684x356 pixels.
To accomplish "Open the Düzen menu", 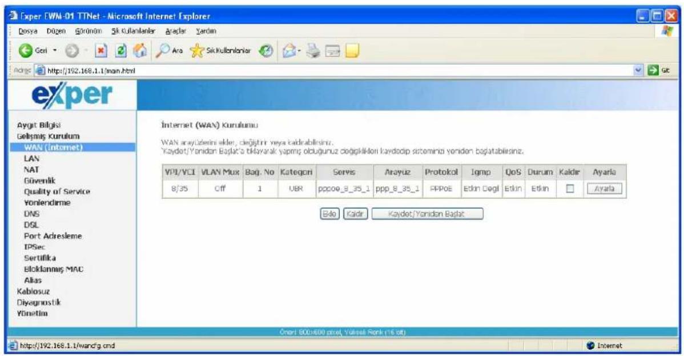I will point(57,31).
